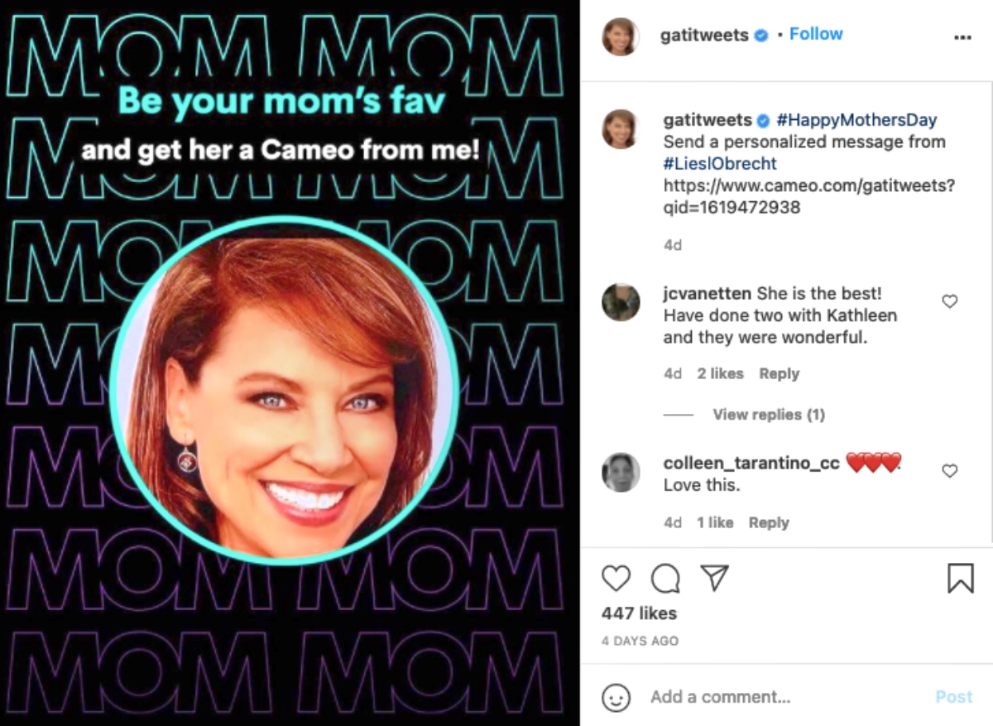Image resolution: width=993 pixels, height=726 pixels.
Task: Toggle like on colleen_tarantino_cc's comment heart
Action: click(949, 471)
